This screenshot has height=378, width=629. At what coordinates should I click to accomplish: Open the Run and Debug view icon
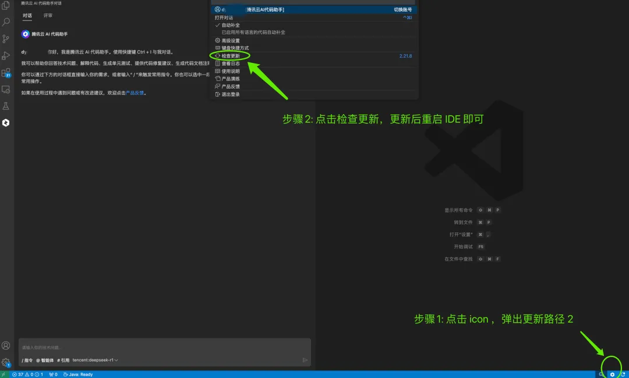[6, 55]
